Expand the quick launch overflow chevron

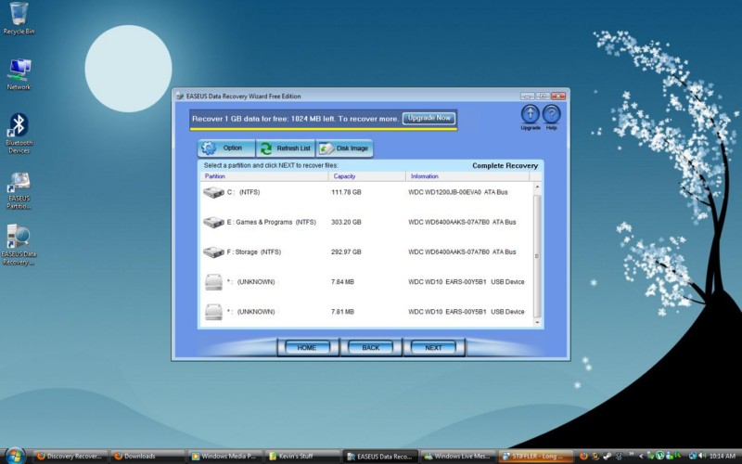click(x=632, y=454)
